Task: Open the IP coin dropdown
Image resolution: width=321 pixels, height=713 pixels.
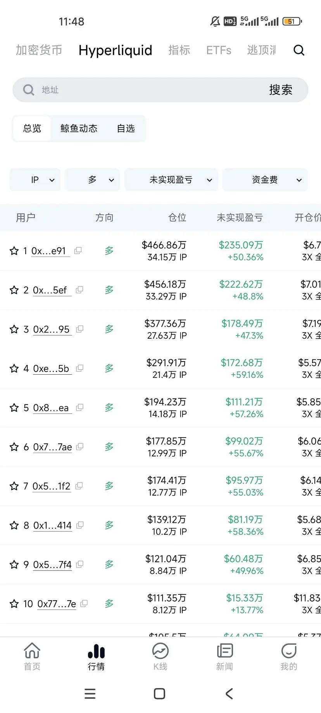Action: coord(35,180)
